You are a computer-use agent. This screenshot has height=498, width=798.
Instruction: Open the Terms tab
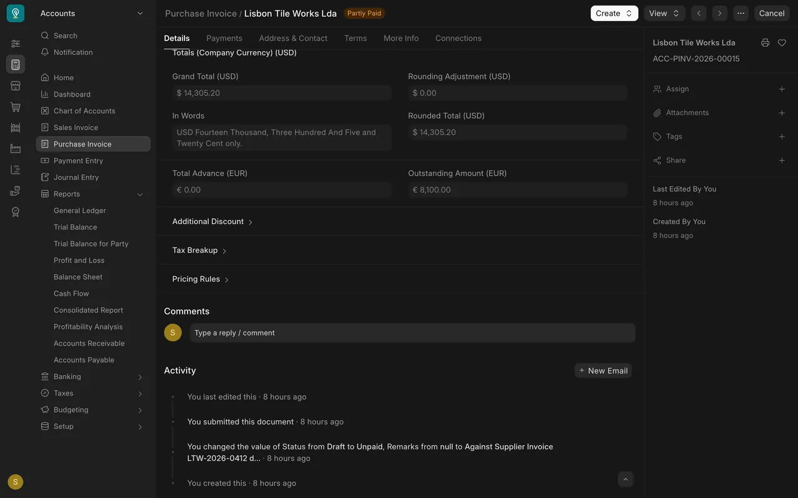[x=355, y=38]
